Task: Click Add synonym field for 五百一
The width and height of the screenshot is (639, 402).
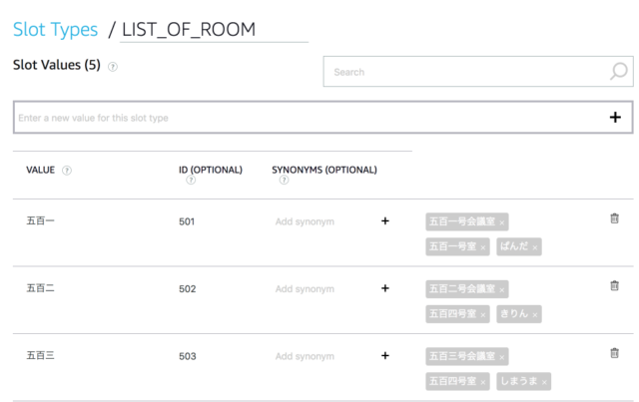Action: 305,221
